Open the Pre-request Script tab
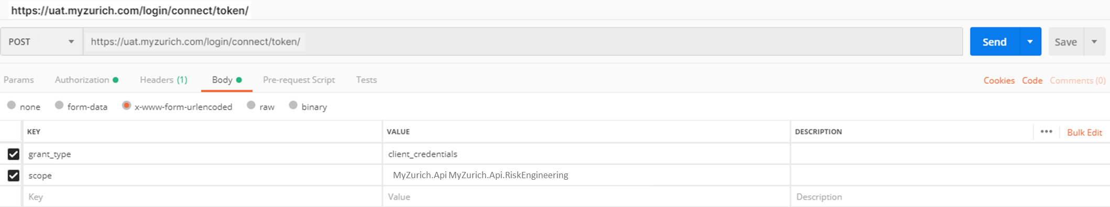This screenshot has height=207, width=1110. 299,80
